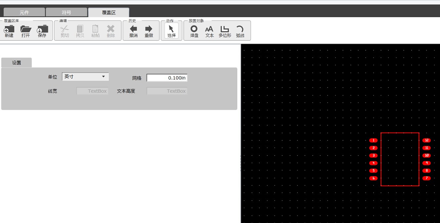Switch to the 元件 tab
440x223 pixels.
coord(24,13)
